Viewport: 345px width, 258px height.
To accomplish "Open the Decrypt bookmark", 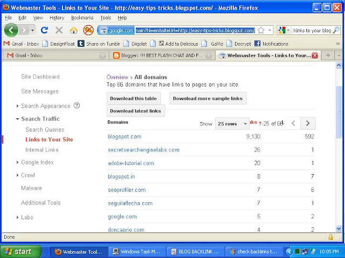I will 239,44.
